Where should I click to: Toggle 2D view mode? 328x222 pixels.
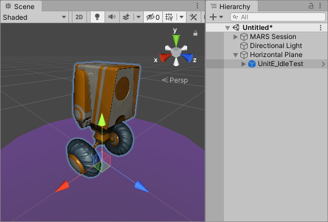[79, 17]
